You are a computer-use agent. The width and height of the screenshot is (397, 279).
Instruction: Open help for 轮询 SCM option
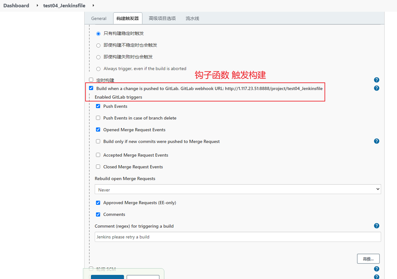tap(377, 269)
